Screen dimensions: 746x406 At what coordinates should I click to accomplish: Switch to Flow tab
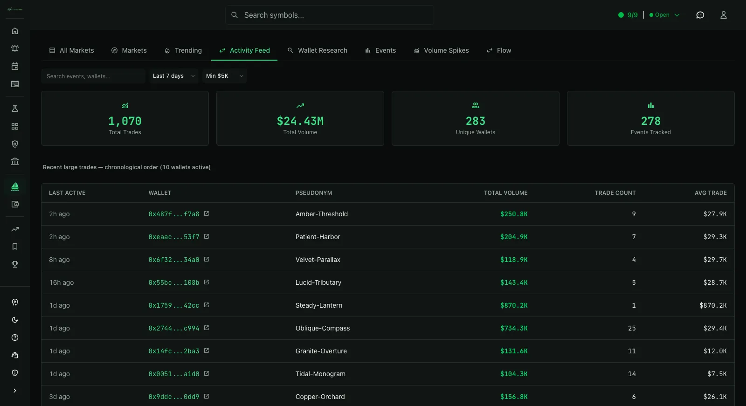pyautogui.click(x=499, y=50)
